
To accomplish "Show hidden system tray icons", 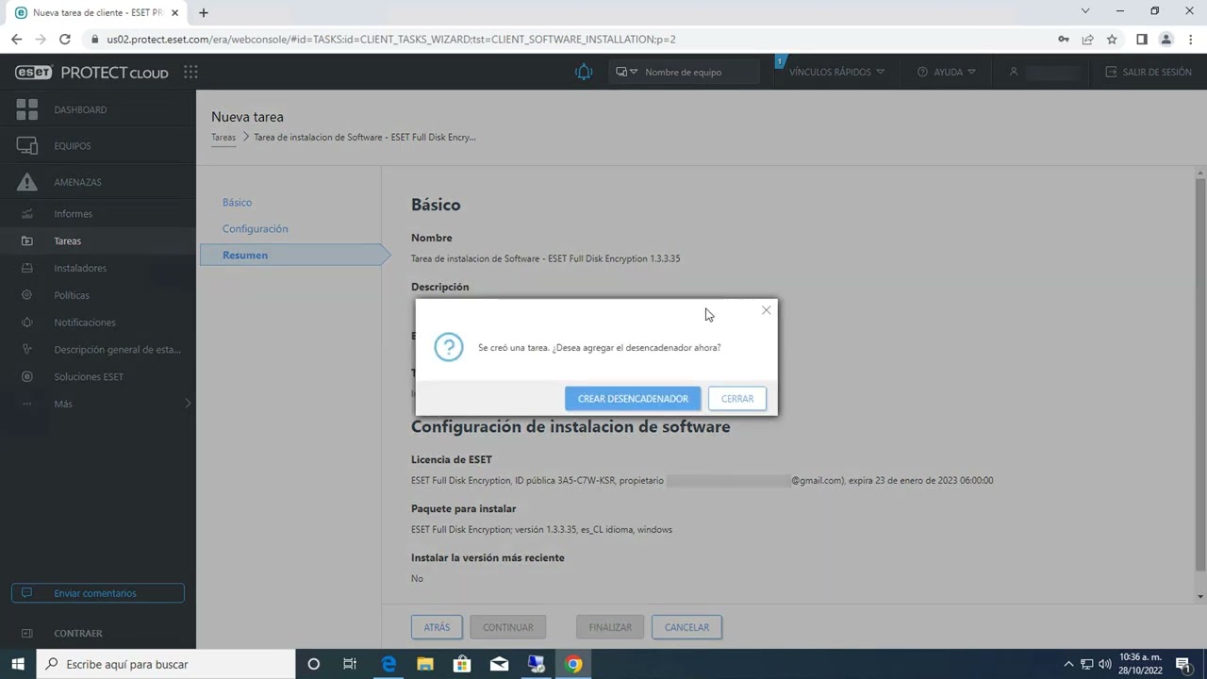I will (1068, 664).
